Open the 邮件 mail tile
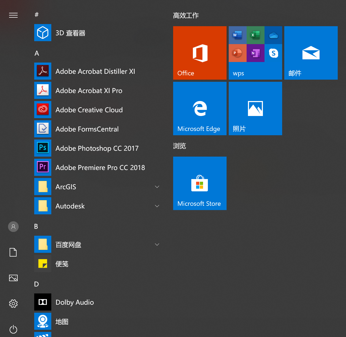The image size is (346, 337). click(x=311, y=53)
